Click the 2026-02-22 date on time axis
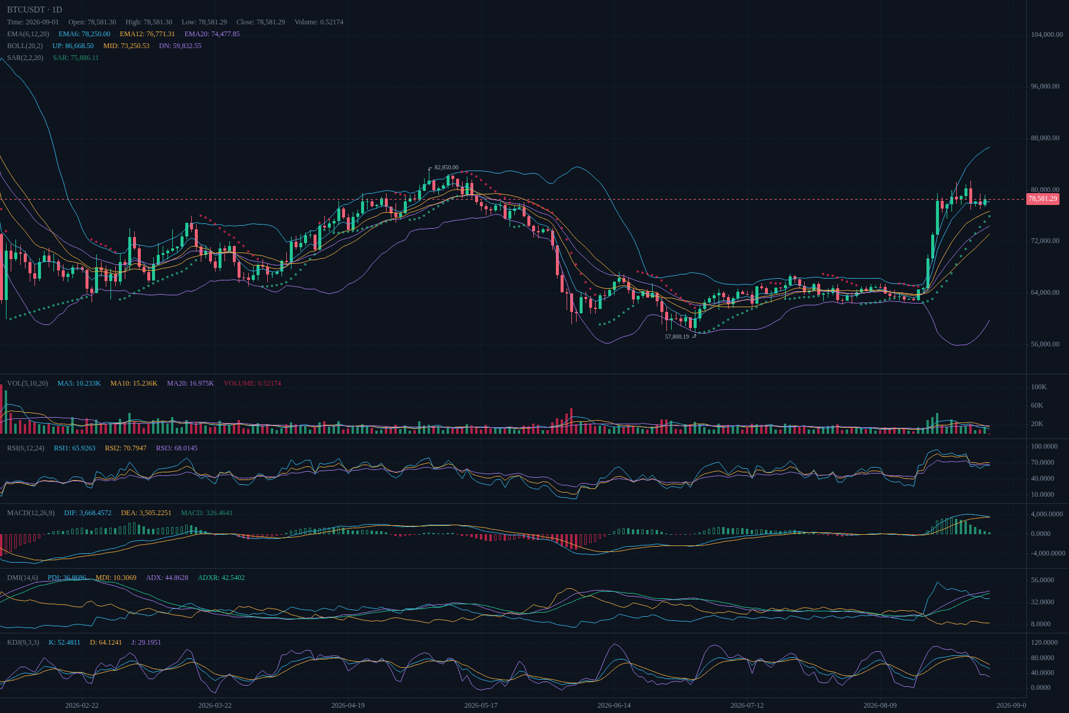 82,705
